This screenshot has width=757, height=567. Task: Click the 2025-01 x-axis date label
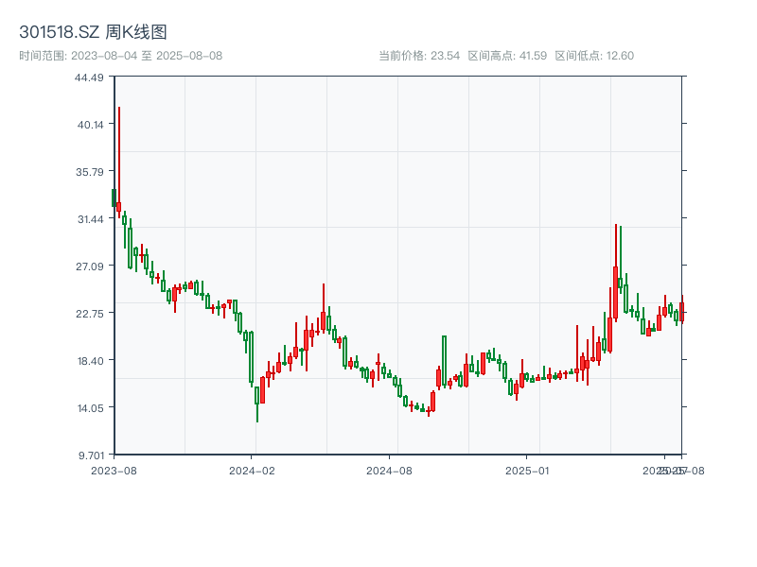pos(527,470)
